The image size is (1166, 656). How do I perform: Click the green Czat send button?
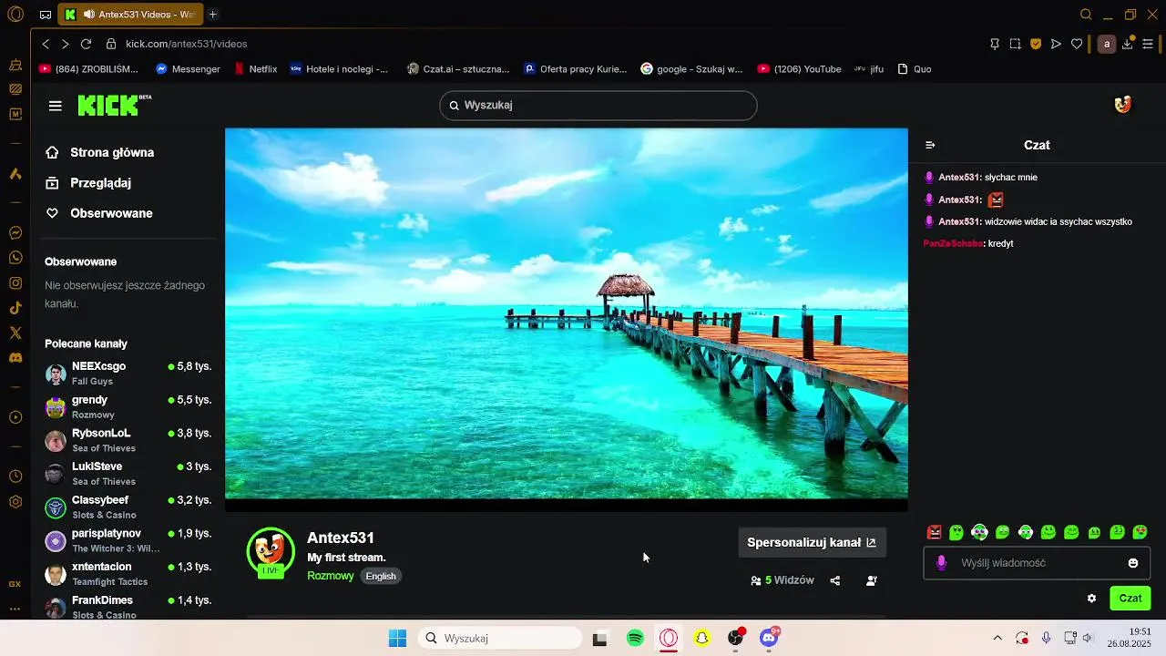[1130, 599]
